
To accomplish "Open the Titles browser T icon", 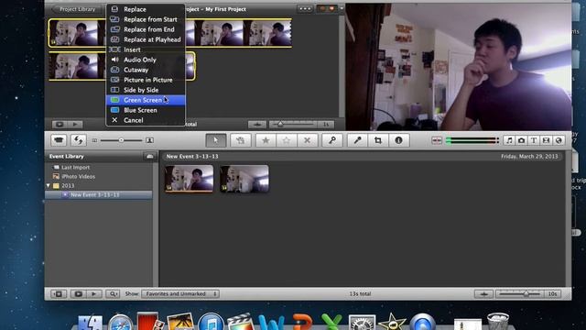I will tap(533, 140).
